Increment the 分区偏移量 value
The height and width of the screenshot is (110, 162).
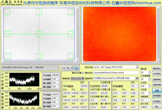[149, 78]
